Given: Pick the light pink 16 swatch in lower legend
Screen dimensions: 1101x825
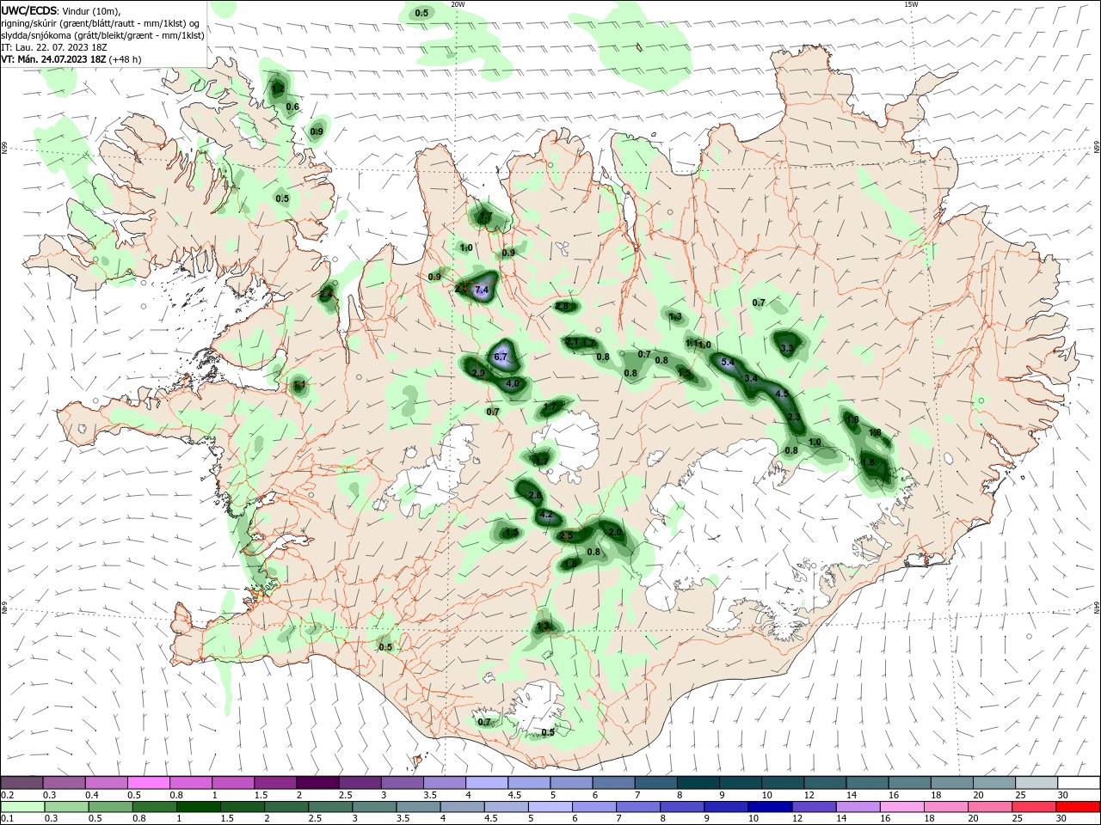Looking at the screenshot, I should click(x=902, y=807).
